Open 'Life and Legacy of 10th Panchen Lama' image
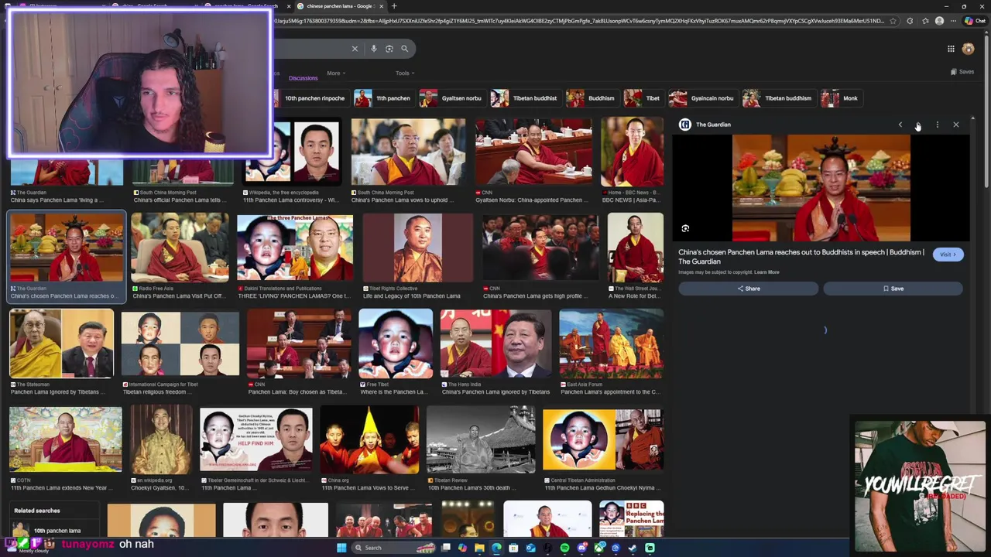This screenshot has width=991, height=557. click(418, 248)
